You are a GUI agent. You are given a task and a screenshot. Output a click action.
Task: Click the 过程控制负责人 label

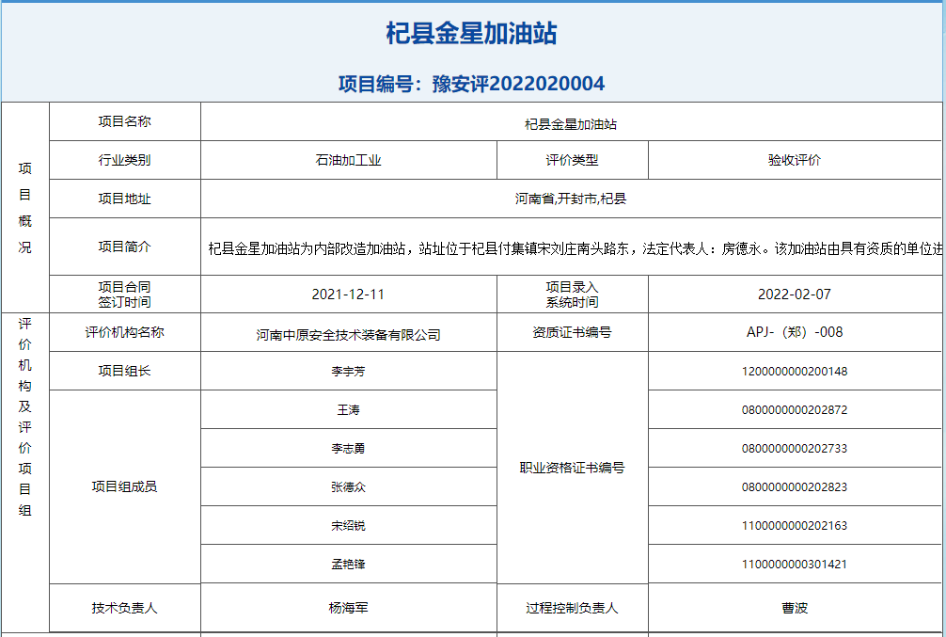[573, 608]
